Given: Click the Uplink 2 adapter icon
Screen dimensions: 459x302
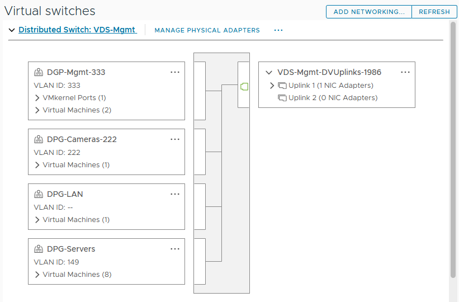Looking at the screenshot, I should pyautogui.click(x=282, y=98).
